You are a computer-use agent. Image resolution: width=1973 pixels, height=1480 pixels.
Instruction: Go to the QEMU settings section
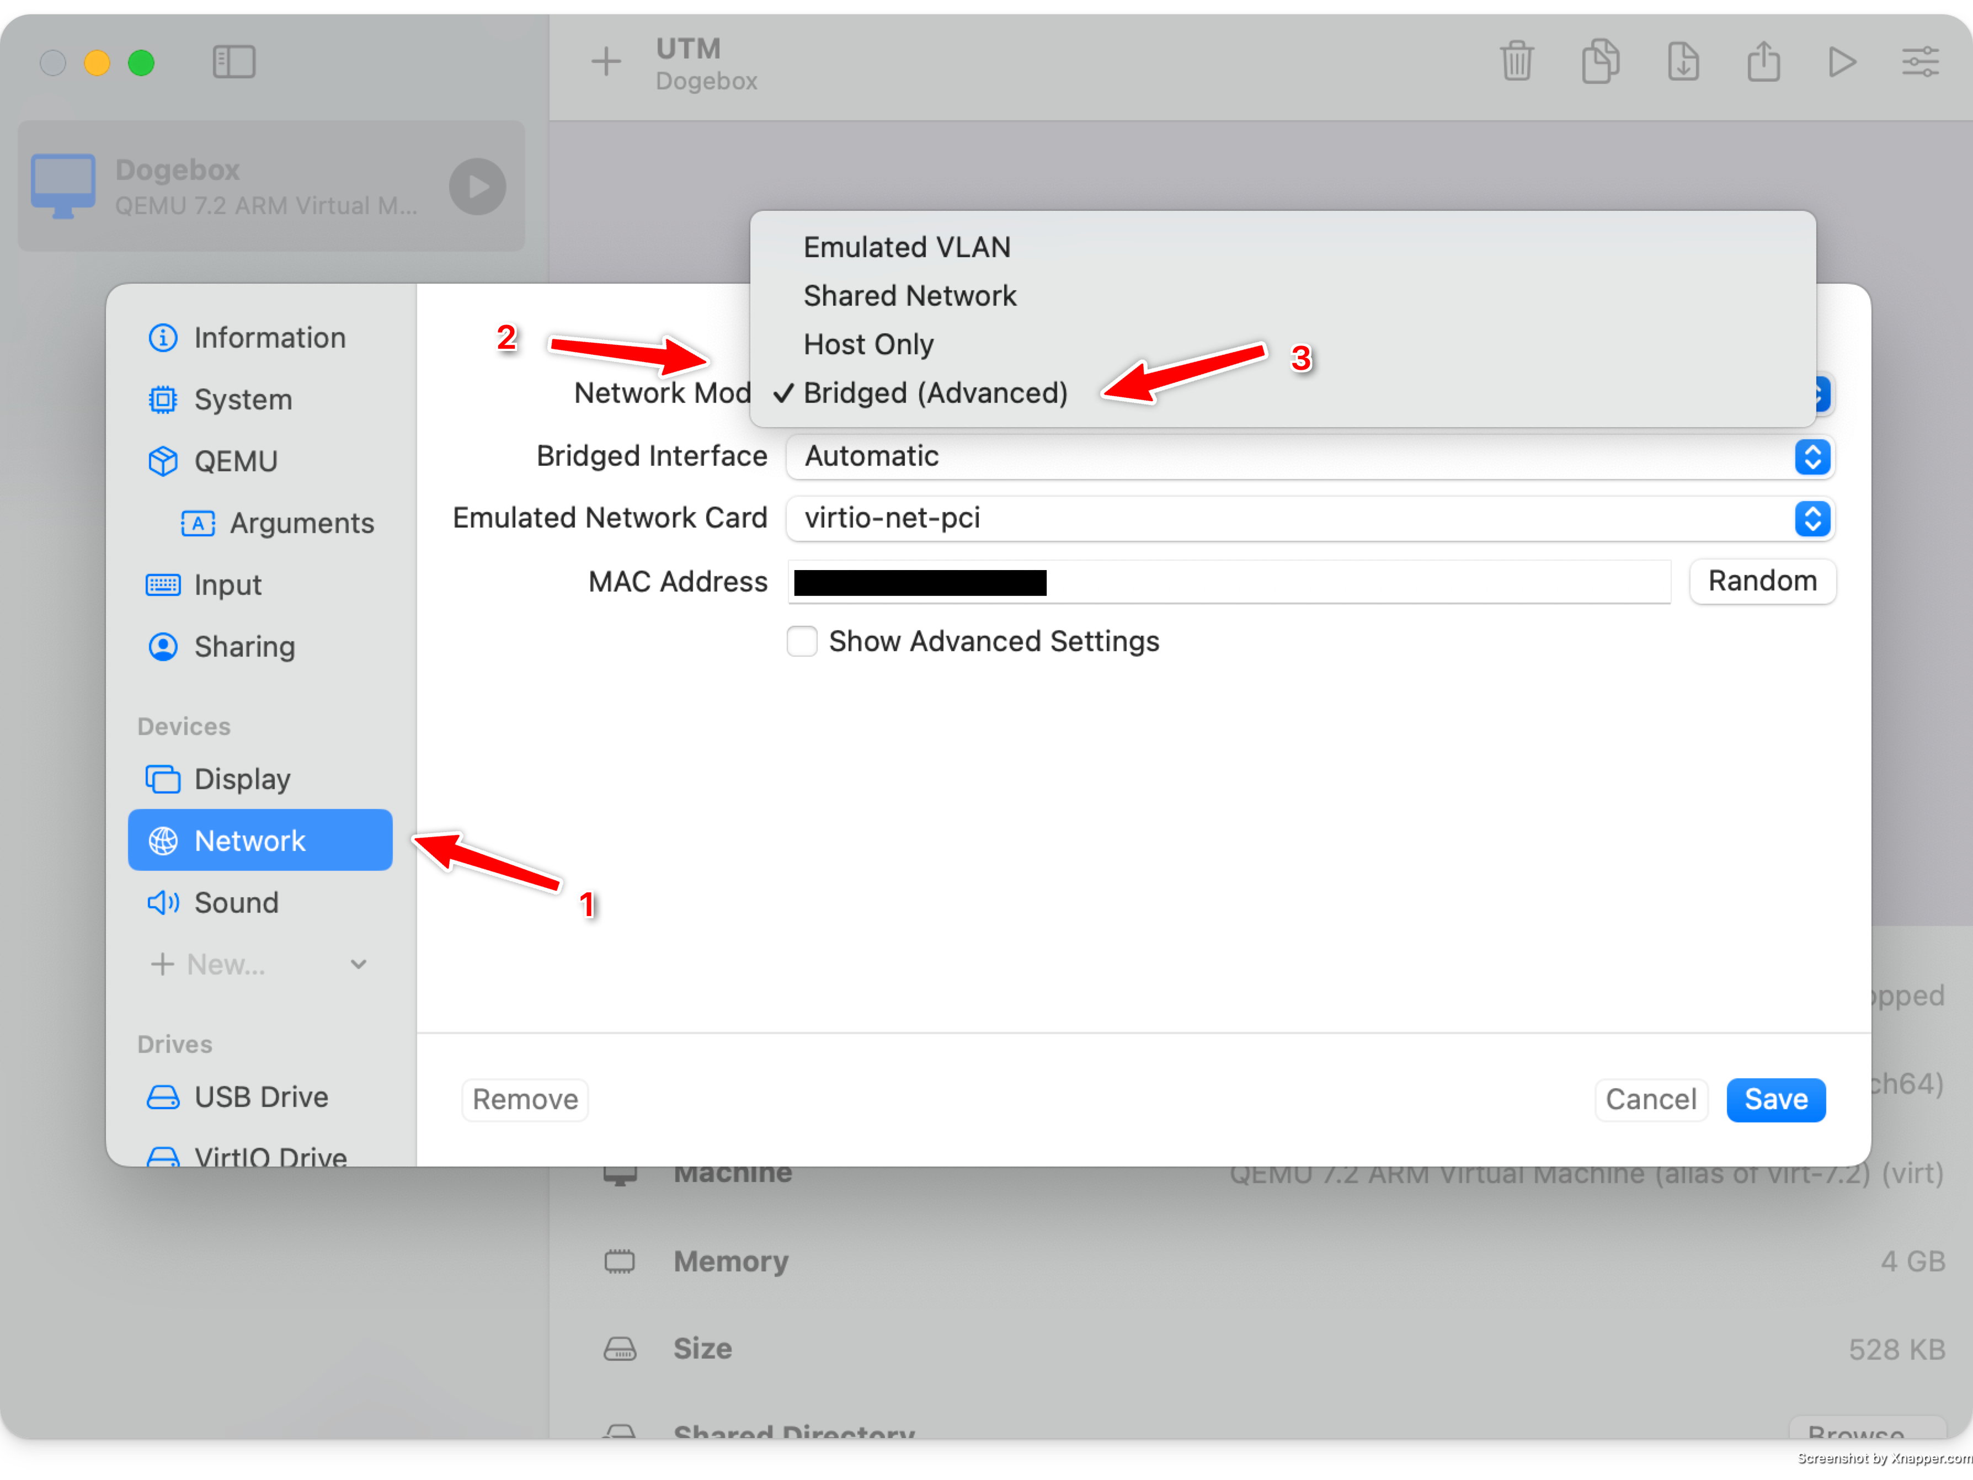pyautogui.click(x=259, y=461)
